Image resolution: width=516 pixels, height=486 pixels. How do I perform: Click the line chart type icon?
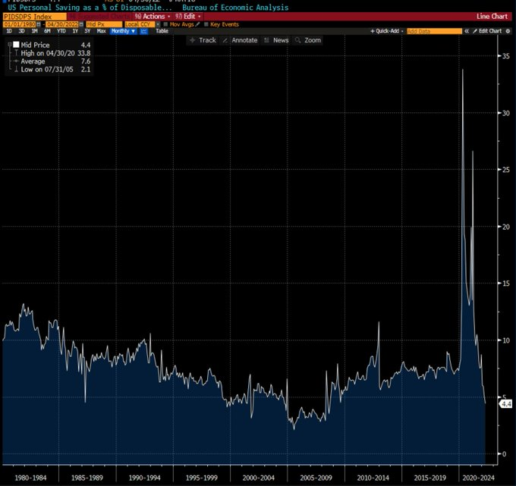[x=144, y=31]
